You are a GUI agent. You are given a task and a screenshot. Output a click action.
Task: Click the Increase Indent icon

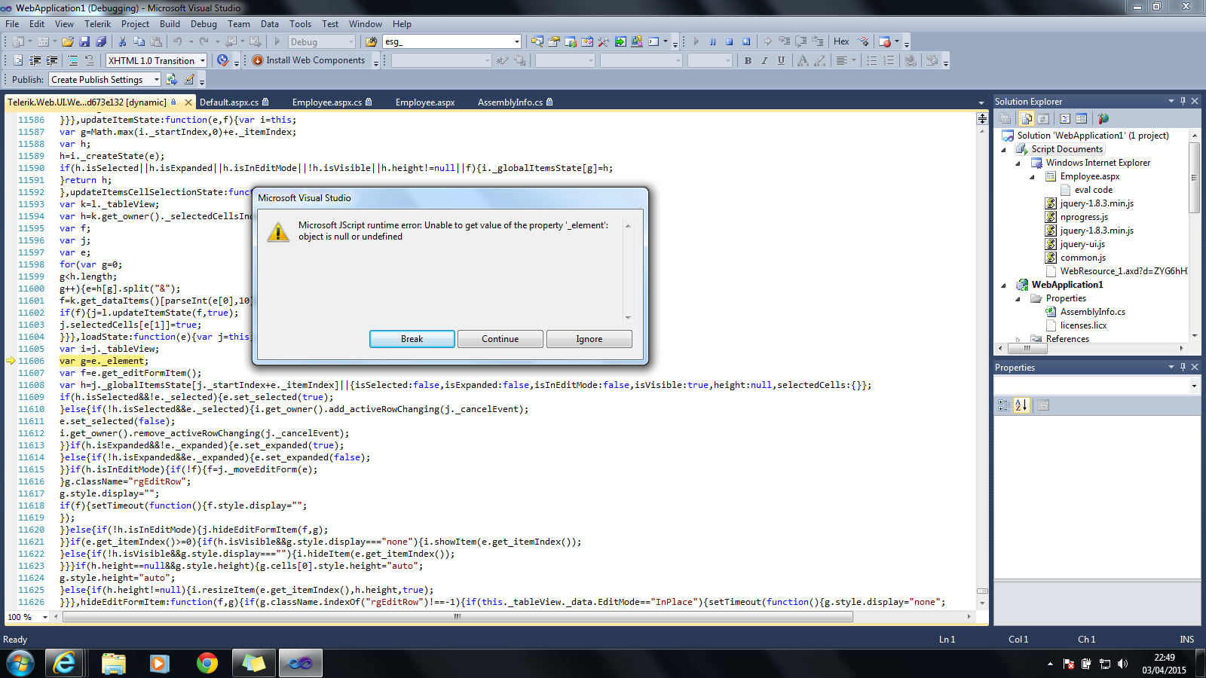(x=51, y=60)
